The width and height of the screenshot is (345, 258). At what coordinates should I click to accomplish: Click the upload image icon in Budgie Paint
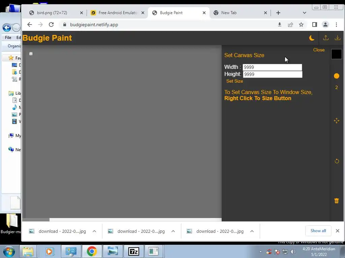(x=326, y=38)
